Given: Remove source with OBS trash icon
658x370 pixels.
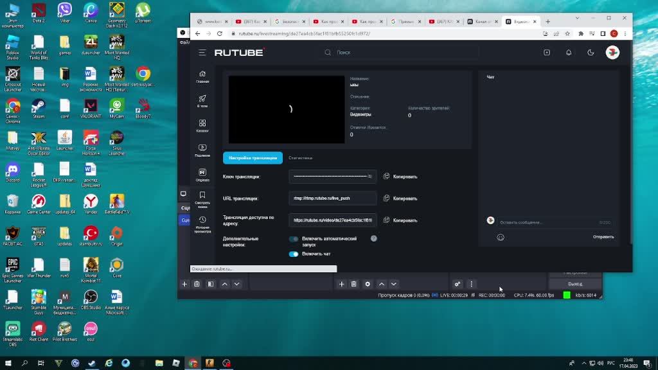Looking at the screenshot, I should (354, 284).
